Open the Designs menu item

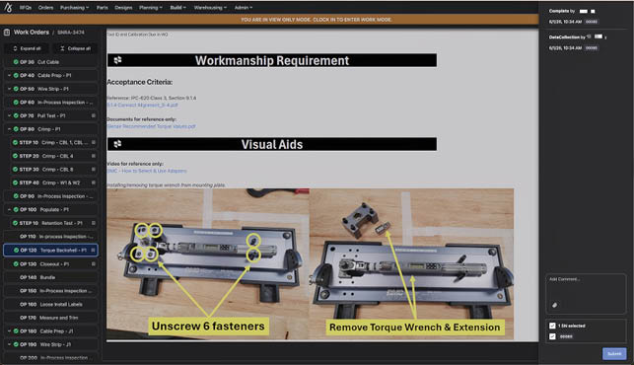123,7
